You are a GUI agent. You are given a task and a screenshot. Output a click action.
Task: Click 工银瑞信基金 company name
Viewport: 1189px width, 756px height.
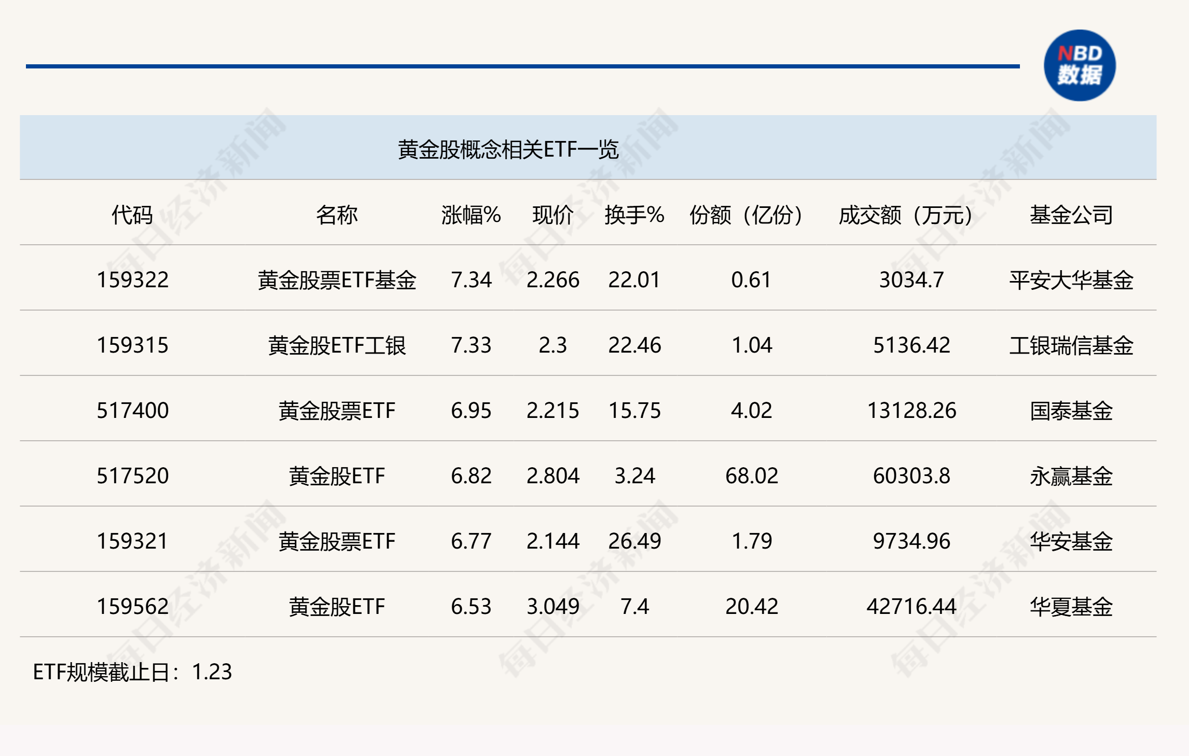click(1071, 345)
